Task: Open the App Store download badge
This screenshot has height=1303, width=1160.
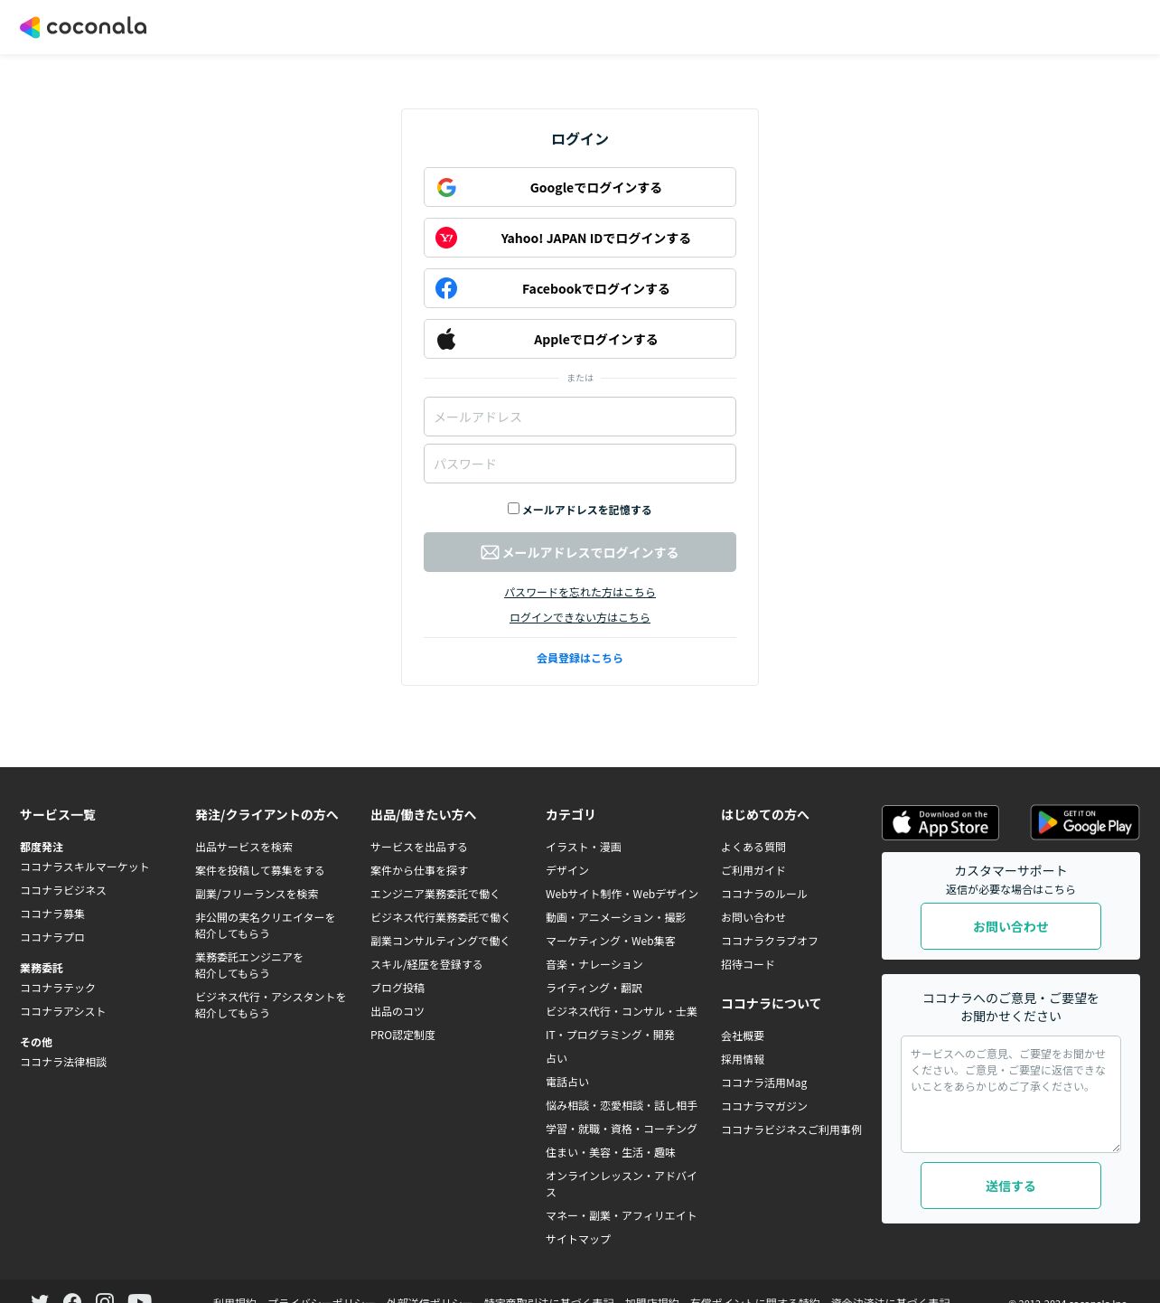Action: pyautogui.click(x=940, y=822)
